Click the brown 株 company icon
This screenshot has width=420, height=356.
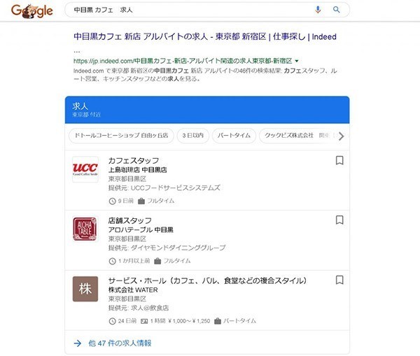click(x=85, y=289)
